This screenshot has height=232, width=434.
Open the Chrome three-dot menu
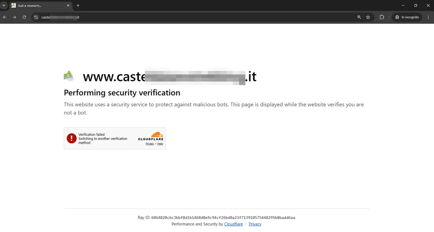pos(428,17)
